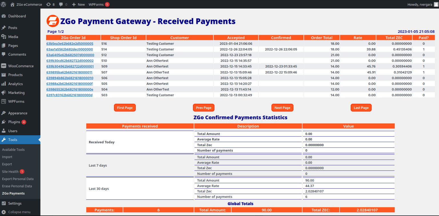
Task: Click the WordPress logo icon
Action: [x=3, y=4]
